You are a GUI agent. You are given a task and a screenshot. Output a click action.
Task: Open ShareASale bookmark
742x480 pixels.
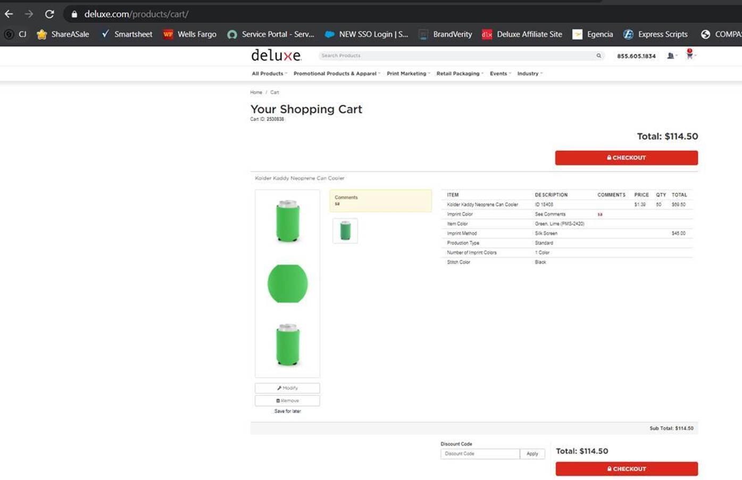tap(63, 34)
